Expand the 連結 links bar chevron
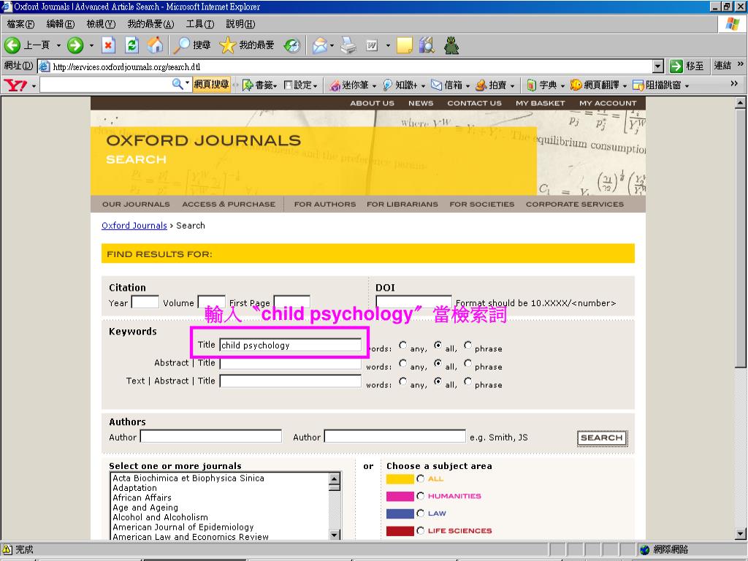The image size is (748, 561). tap(740, 64)
